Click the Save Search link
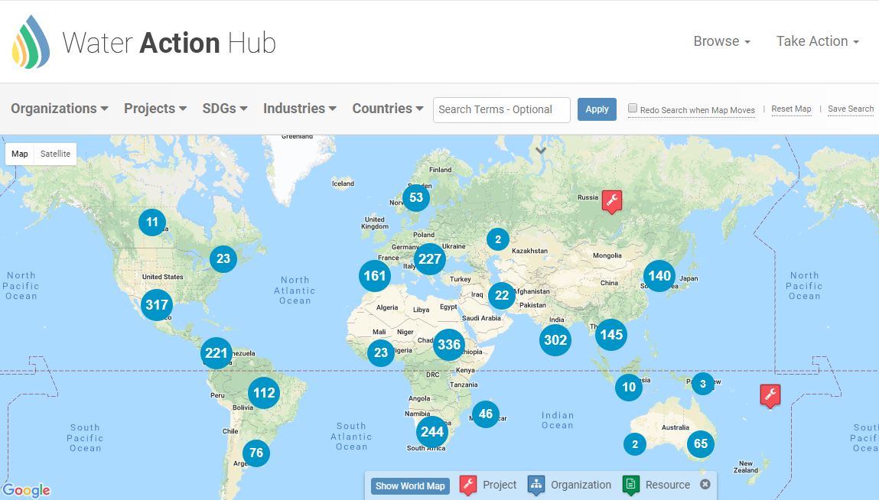 [851, 109]
